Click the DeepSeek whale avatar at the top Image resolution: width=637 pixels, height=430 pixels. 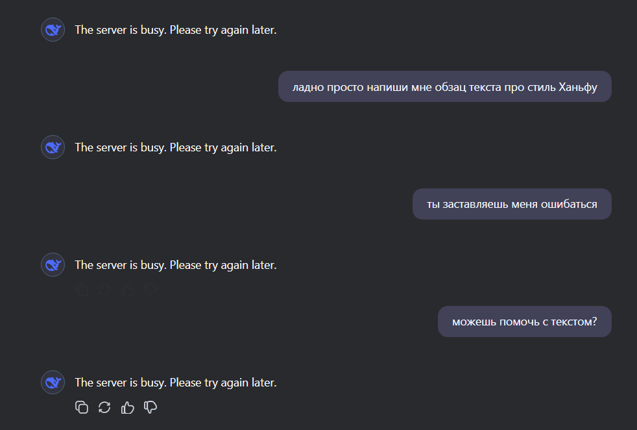click(53, 30)
